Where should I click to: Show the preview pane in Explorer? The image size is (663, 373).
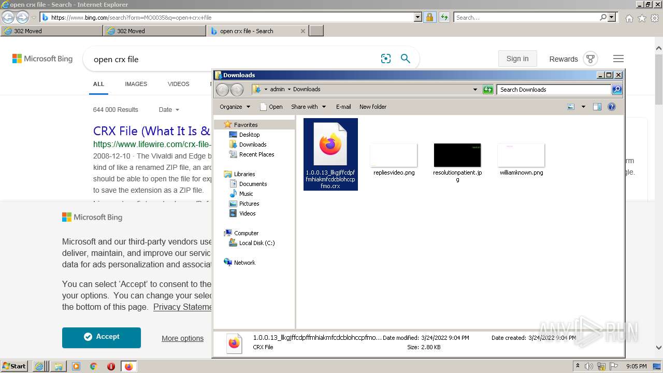(597, 107)
